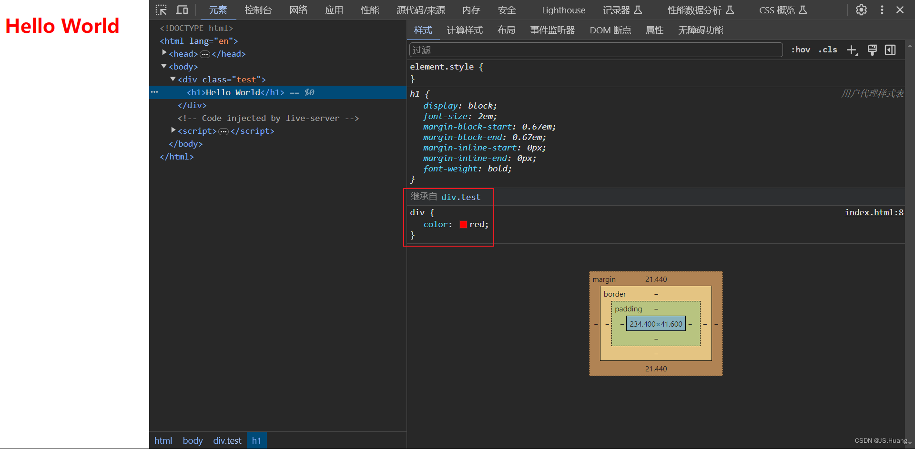This screenshot has width=915, height=449.
Task: Switch to 布局 sub-tab
Action: (x=506, y=30)
